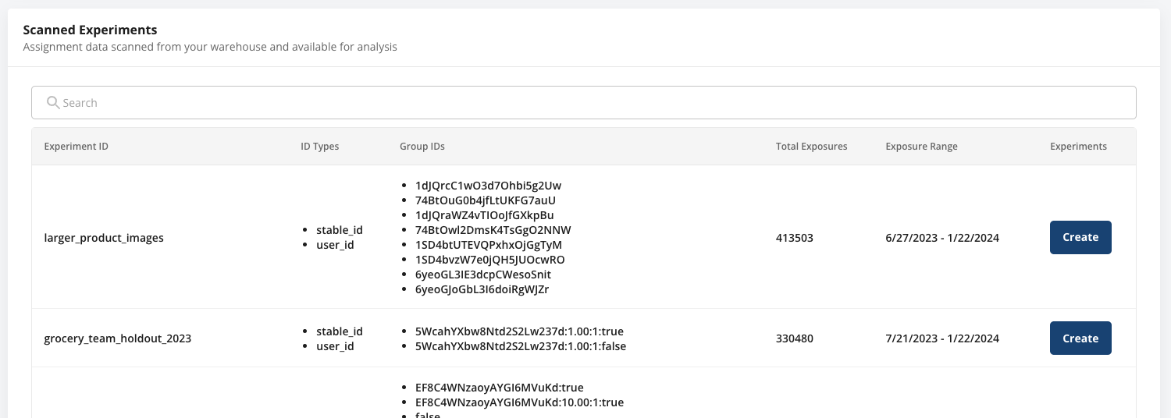The height and width of the screenshot is (418, 1171).
Task: Select the Experiment ID column header
Action: pos(77,147)
